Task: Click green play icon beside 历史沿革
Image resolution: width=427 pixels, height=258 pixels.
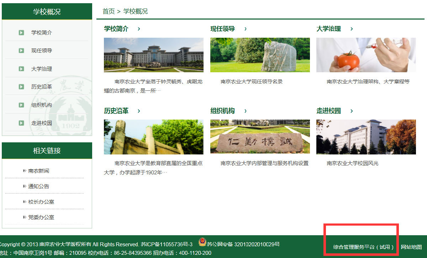Action: [21, 87]
